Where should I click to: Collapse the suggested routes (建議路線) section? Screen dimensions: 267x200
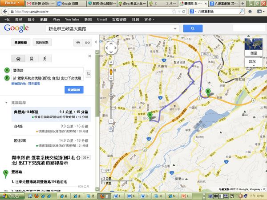coord(6,103)
